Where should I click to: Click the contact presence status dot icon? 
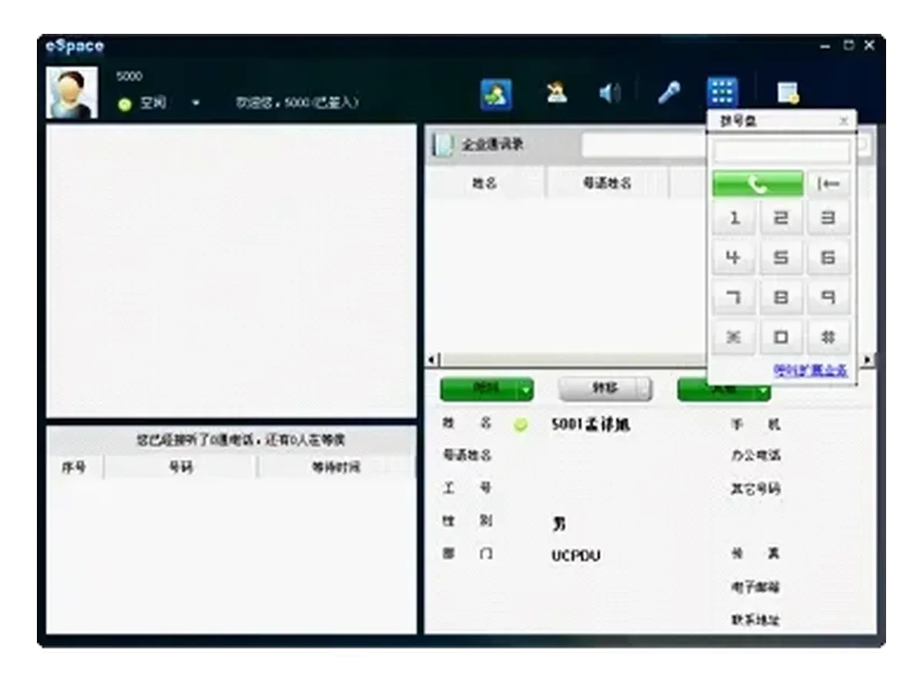pos(521,425)
